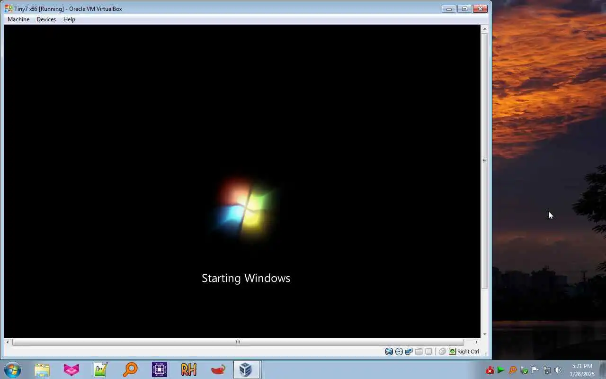Viewport: 606px width, 379px height.
Task: Minimize the VirtualBox window
Action: pos(449,9)
